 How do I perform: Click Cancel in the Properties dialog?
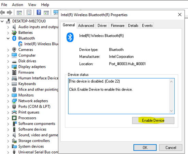click(171, 148)
